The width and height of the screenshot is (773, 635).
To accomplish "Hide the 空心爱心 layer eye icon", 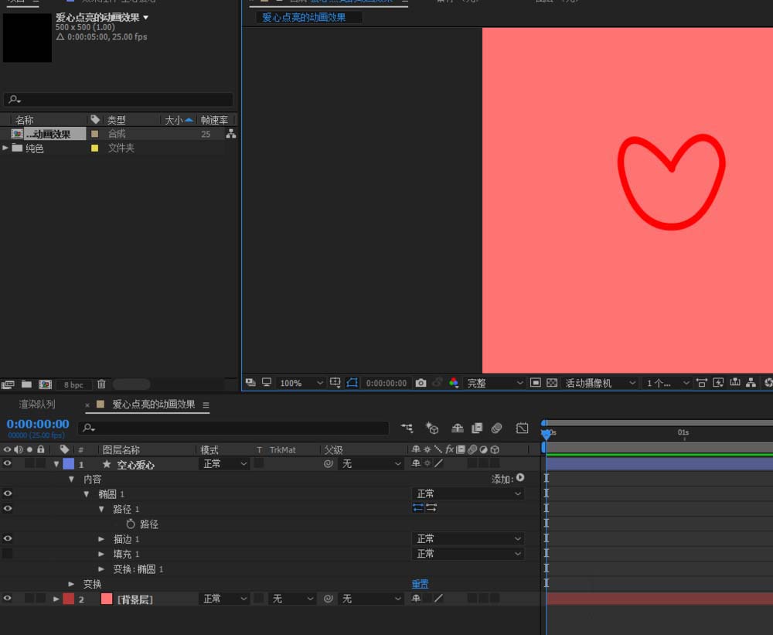I will [8, 464].
